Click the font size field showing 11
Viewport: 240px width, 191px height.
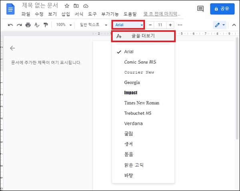(x=160, y=25)
